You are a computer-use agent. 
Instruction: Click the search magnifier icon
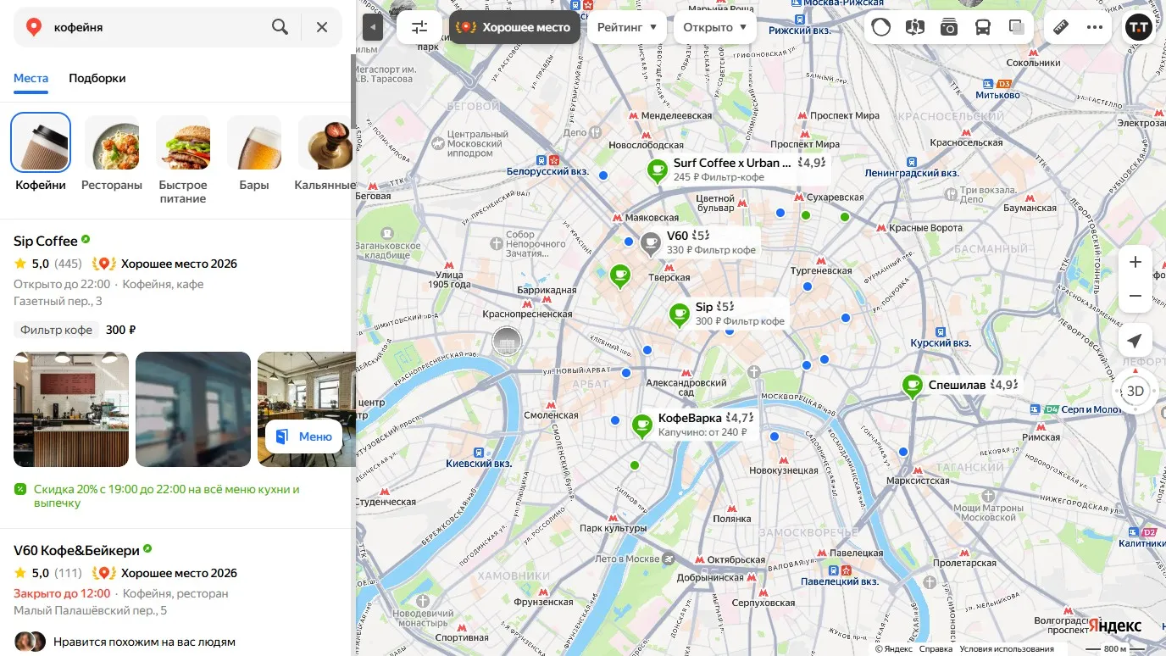[280, 27]
